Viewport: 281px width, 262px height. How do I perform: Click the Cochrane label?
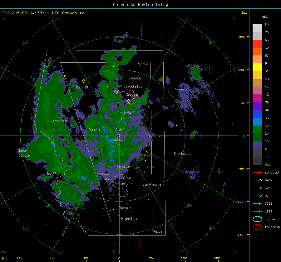(x=102, y=174)
